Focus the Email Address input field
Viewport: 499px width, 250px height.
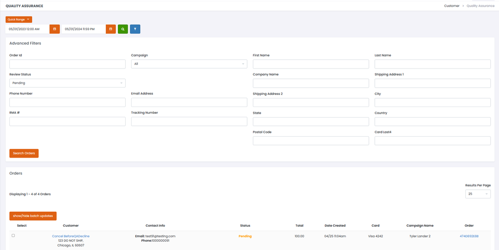189,102
